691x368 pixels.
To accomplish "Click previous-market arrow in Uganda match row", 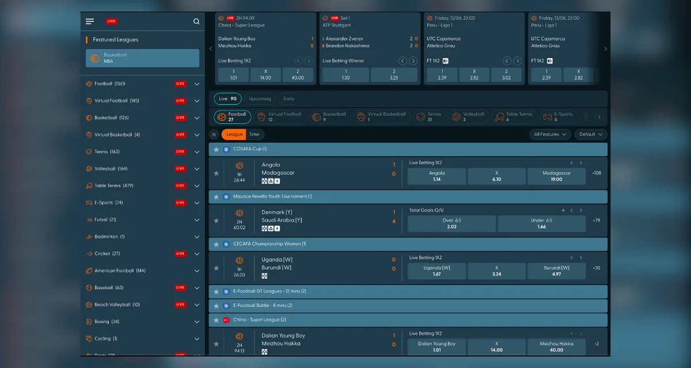I will click(571, 258).
